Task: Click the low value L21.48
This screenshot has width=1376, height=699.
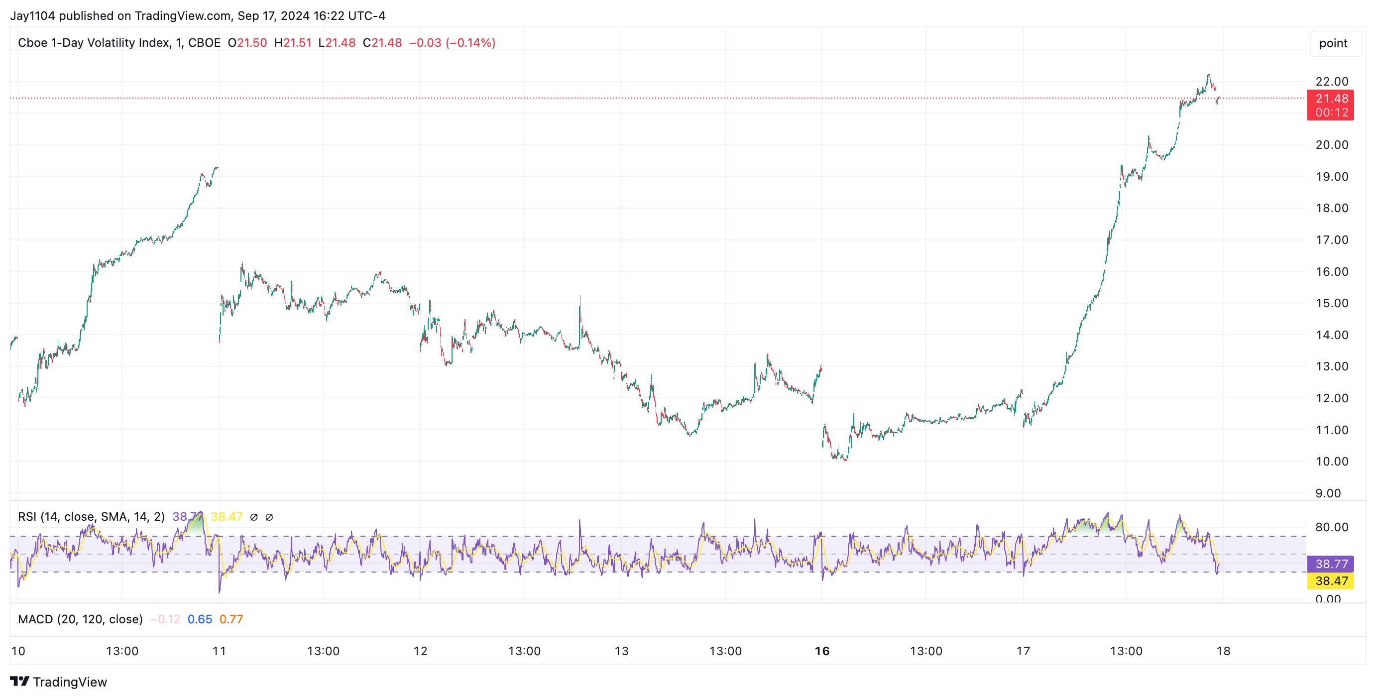Action: [x=337, y=43]
